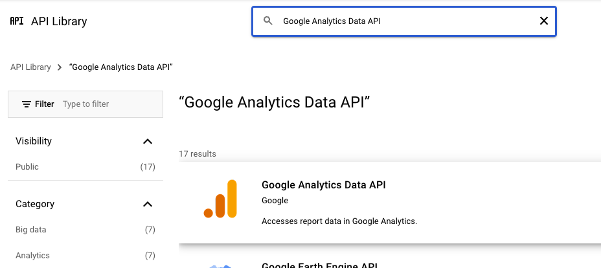
Task: Click the search magnifier icon
Action: pos(268,21)
